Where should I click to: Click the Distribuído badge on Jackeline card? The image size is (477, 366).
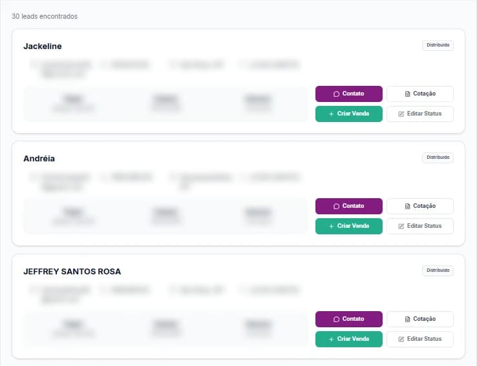point(438,45)
